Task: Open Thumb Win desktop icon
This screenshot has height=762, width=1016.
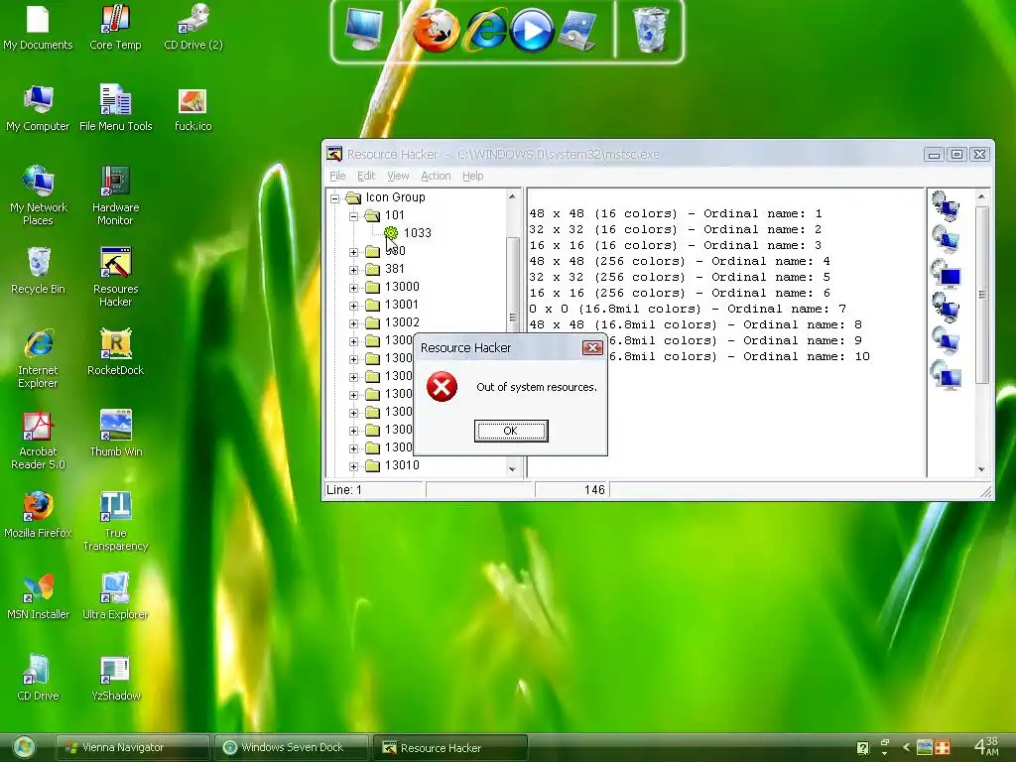Action: 115,434
